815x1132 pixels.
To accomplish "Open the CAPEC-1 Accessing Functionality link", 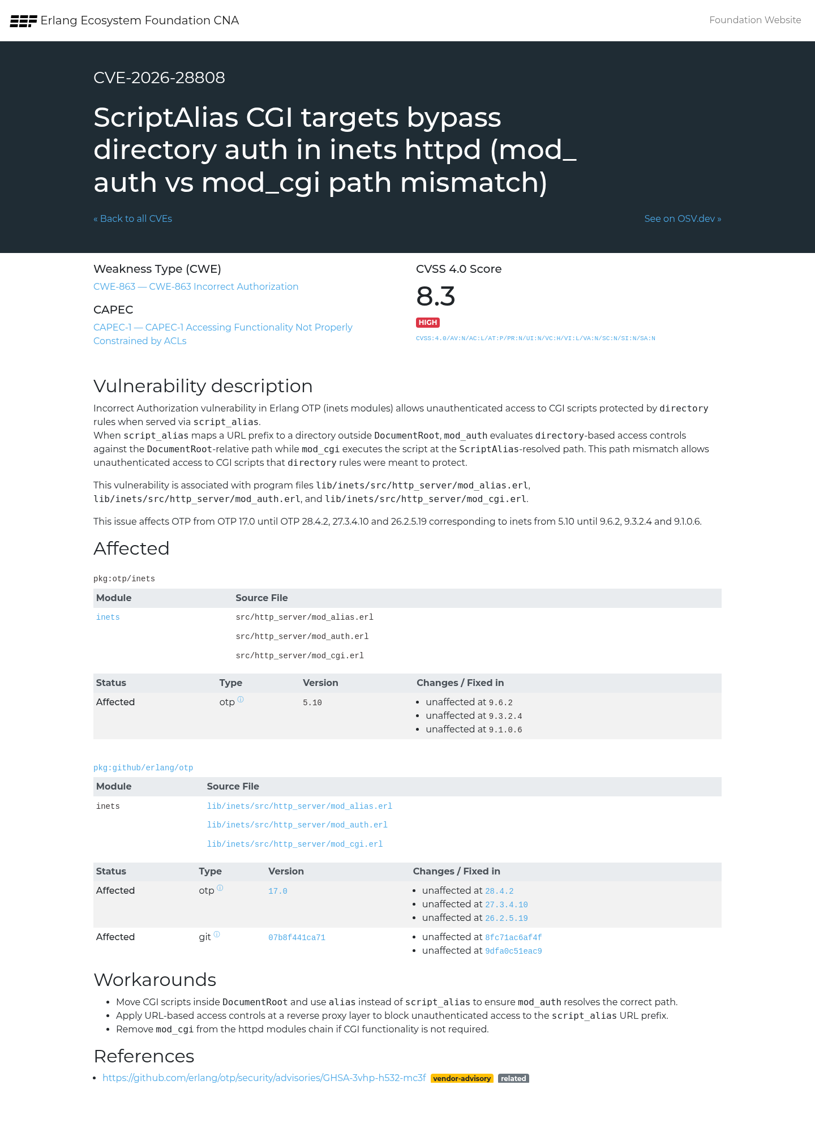I will pyautogui.click(x=223, y=334).
